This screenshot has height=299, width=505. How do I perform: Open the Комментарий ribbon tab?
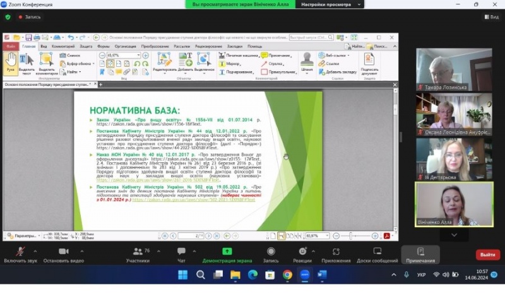tap(63, 46)
